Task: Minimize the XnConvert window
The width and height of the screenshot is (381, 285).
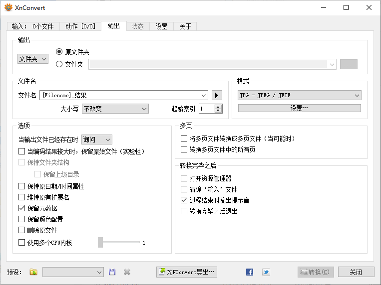Action: click(x=324, y=7)
